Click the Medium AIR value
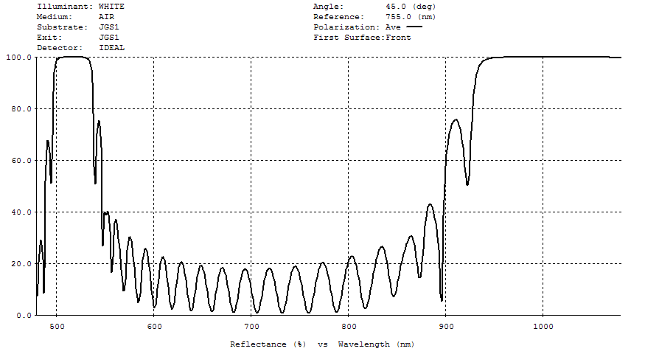Screen dimensions: 645x354 (x=106, y=16)
